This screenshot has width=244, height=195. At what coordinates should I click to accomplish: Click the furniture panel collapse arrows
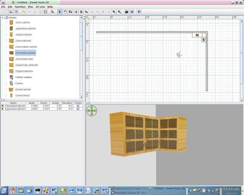point(3,100)
